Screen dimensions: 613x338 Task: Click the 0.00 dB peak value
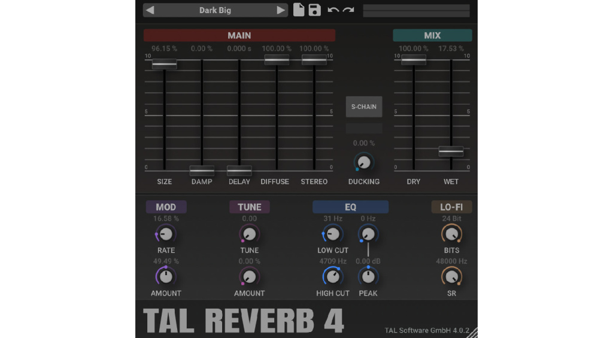[368, 261]
